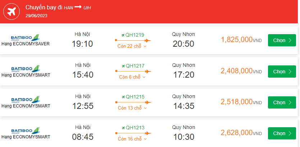This screenshot has width=300, height=147.
Task: Click the airplane icon in the red header
Action: click(x=12, y=12)
